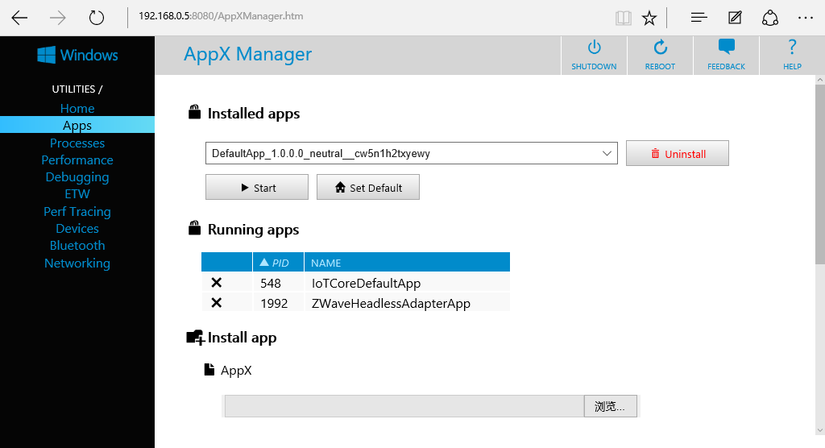This screenshot has width=825, height=448.
Task: Sort running apps by NAME
Action: click(407, 262)
